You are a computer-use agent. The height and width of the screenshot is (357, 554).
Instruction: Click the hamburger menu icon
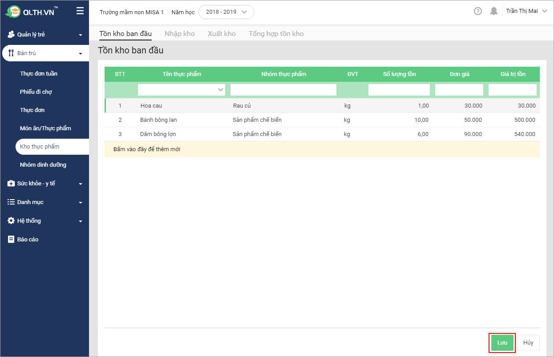[x=80, y=11]
